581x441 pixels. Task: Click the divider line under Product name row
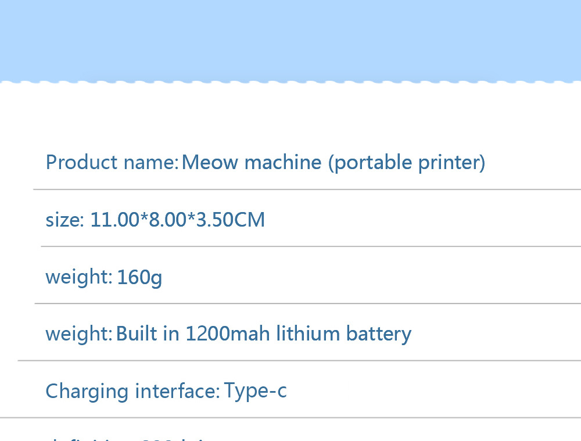click(307, 189)
